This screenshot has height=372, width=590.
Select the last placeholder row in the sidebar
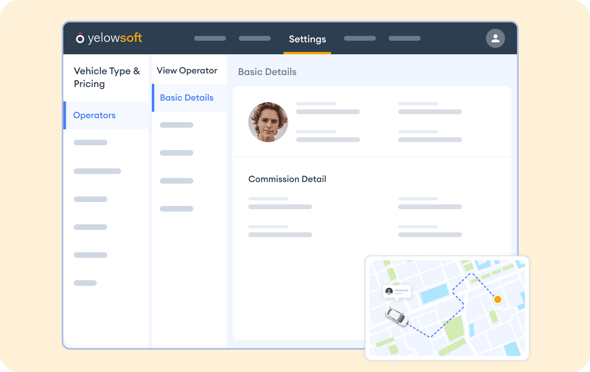pyautogui.click(x=85, y=283)
